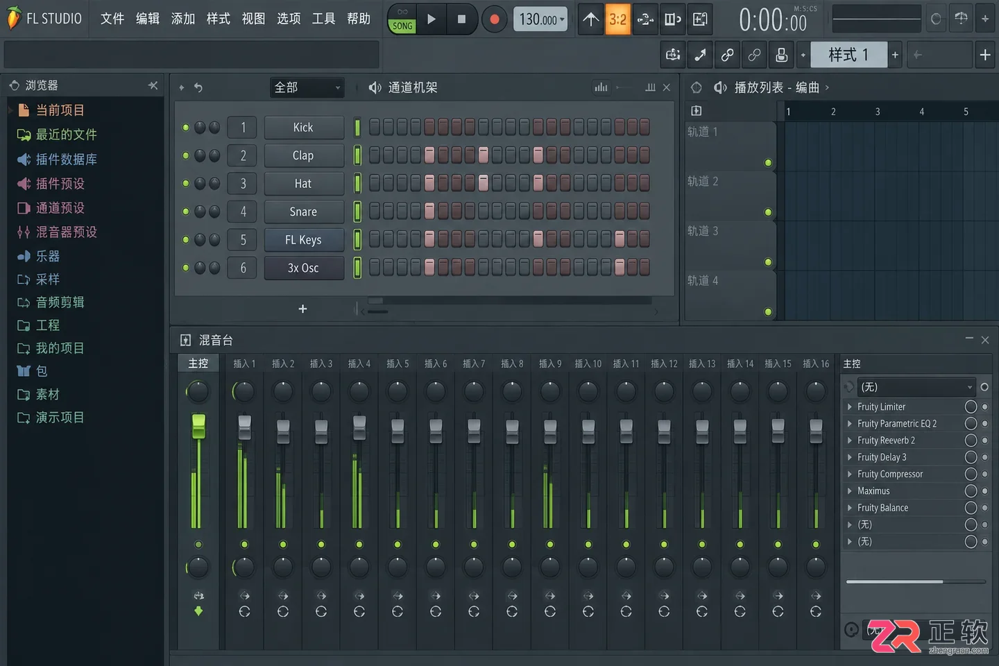The width and height of the screenshot is (999, 666).
Task: Open the tempo 130.000 dropdown
Action: tap(541, 19)
